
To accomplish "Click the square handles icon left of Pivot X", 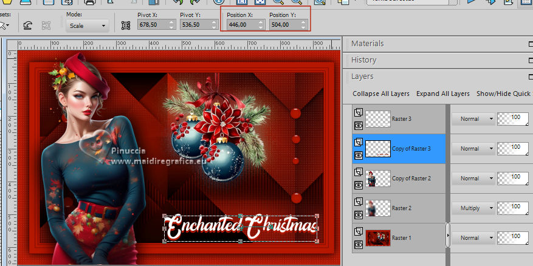I will 126,26.
